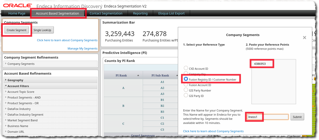Click the Single LookUp button
This screenshot has width=319, height=140.
click(42, 30)
